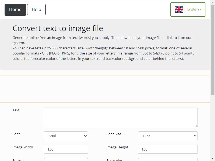Focus the Text input area

121,117
